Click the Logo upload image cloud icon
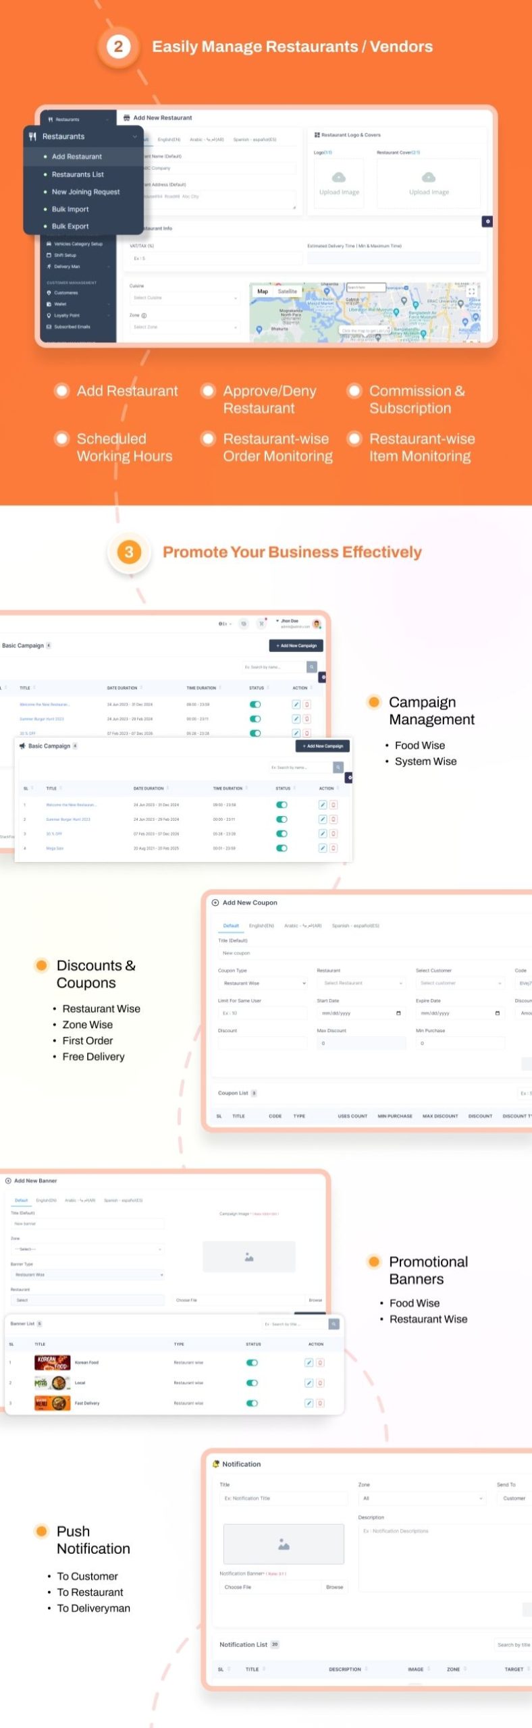The height and width of the screenshot is (1728, 532). pyautogui.click(x=339, y=178)
